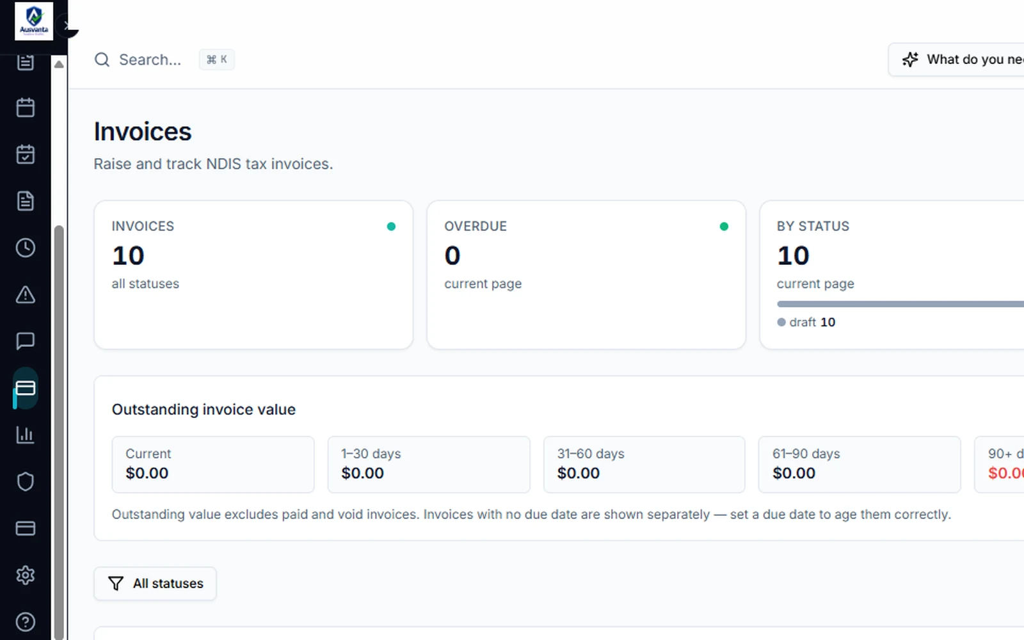The image size is (1024, 640).
Task: Click the 'draft 10' status legend entry
Action: [806, 322]
